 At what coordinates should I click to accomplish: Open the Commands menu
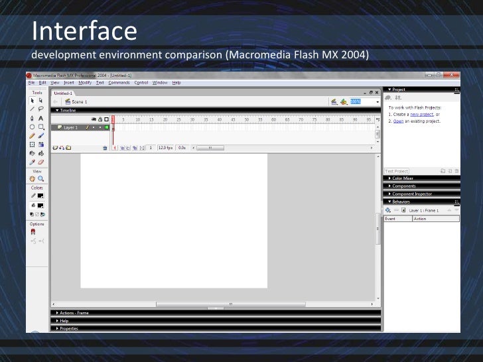(x=119, y=82)
